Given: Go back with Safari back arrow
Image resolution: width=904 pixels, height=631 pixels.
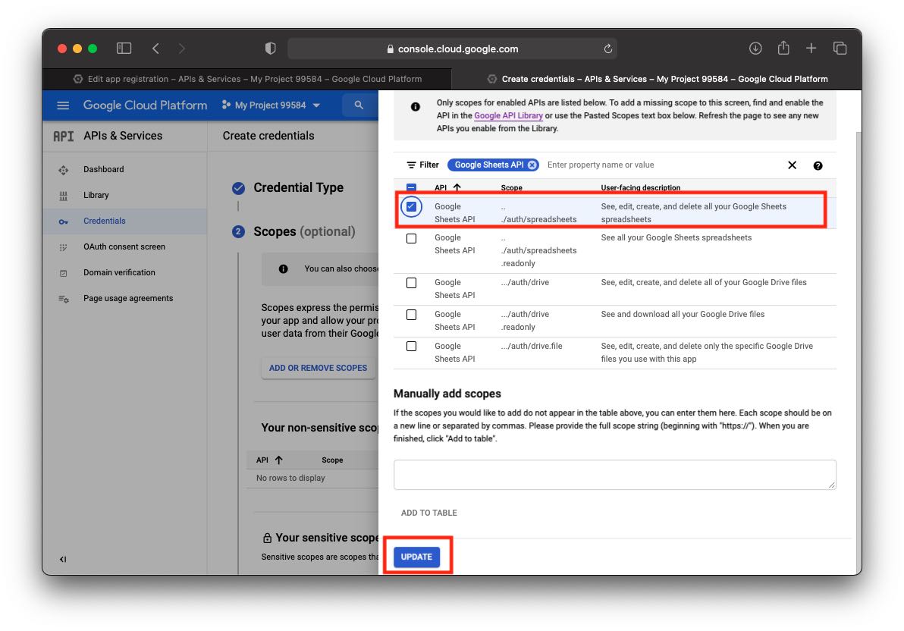Looking at the screenshot, I should [155, 49].
